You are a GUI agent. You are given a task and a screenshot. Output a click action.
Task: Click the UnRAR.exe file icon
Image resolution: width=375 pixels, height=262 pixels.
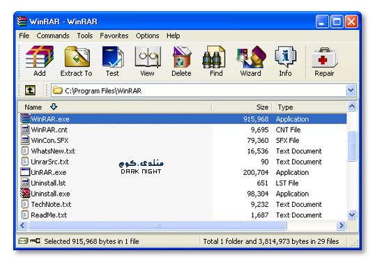pyautogui.click(x=25, y=172)
